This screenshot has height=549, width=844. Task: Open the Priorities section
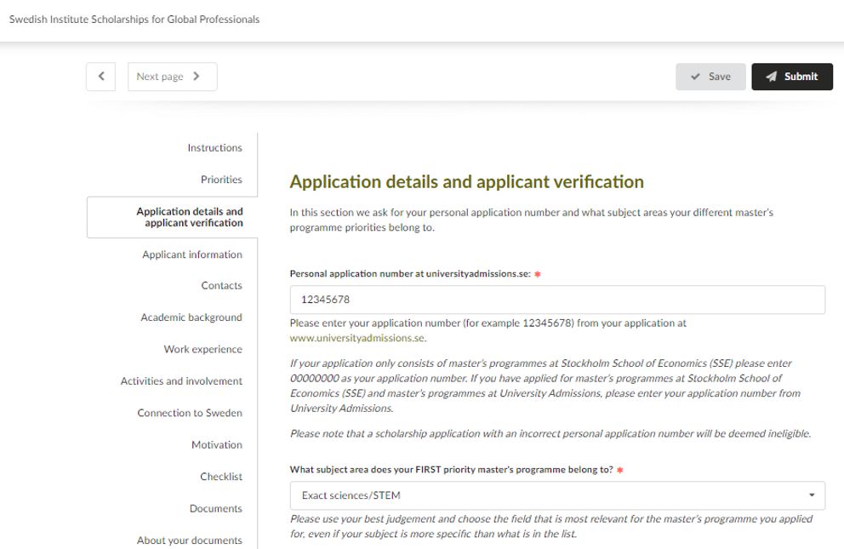pyautogui.click(x=221, y=180)
